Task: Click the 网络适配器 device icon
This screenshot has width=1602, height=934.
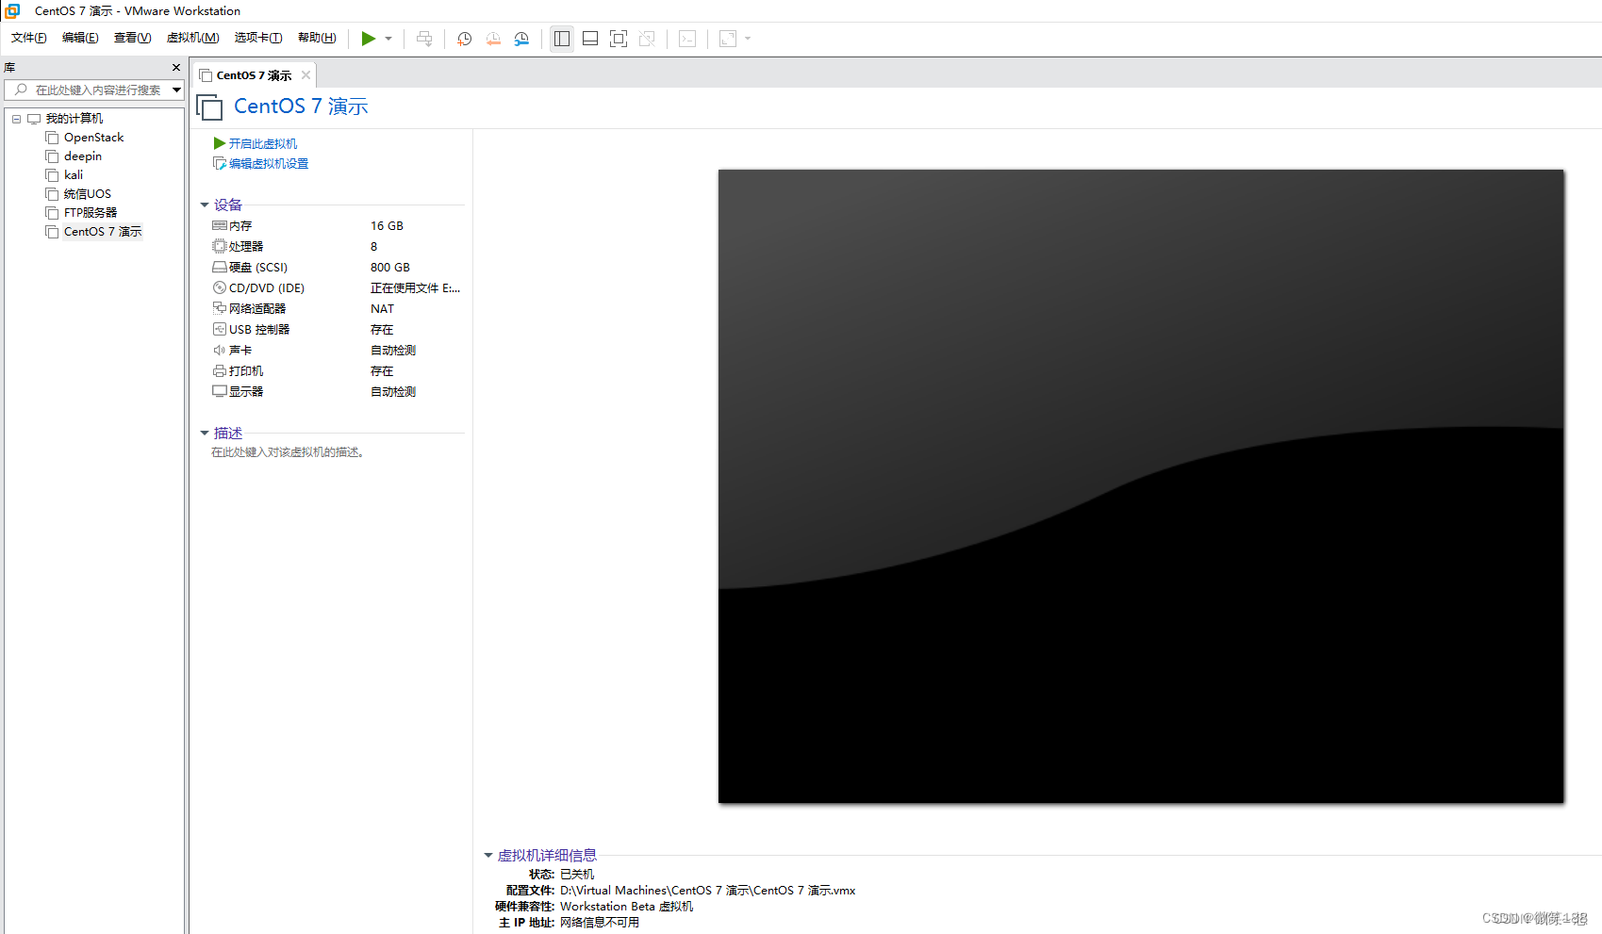Action: [220, 309]
